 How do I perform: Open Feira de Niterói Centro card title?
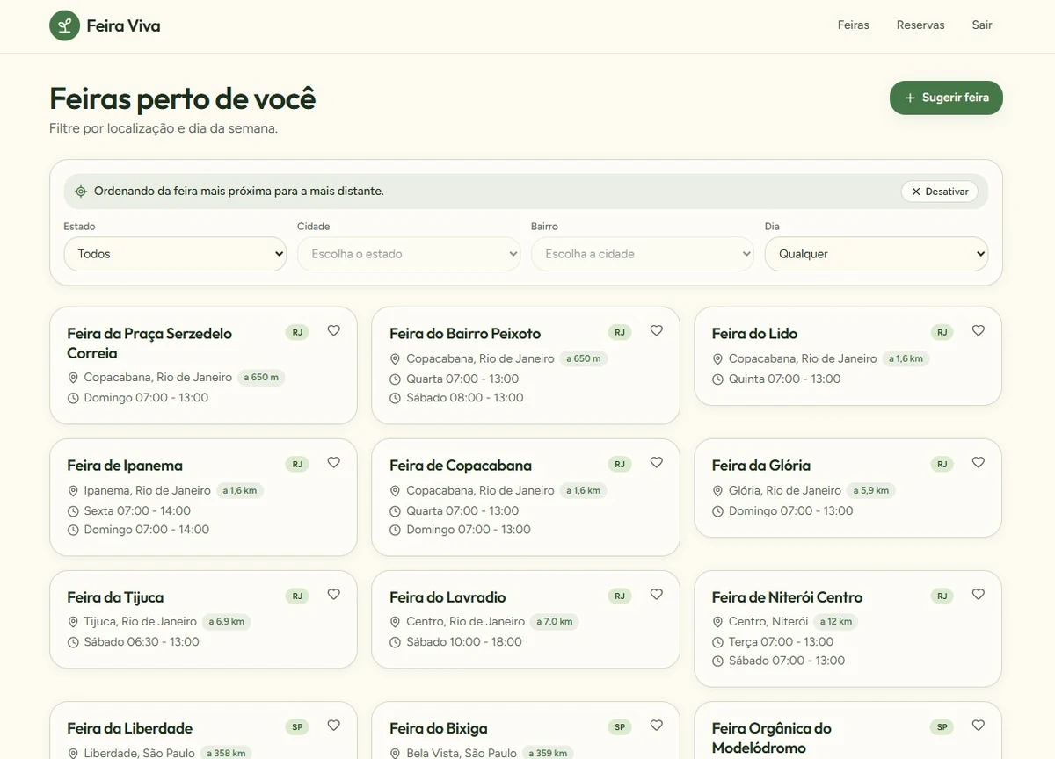(x=787, y=597)
